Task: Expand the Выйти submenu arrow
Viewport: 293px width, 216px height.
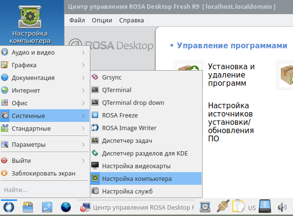Action: (x=84, y=160)
